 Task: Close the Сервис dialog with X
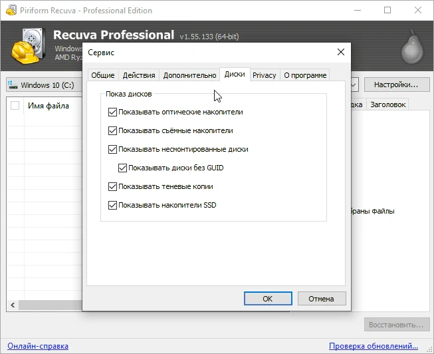coord(341,52)
